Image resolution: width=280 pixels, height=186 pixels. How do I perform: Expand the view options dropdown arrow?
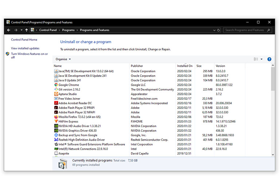pyautogui.click(x=262, y=59)
